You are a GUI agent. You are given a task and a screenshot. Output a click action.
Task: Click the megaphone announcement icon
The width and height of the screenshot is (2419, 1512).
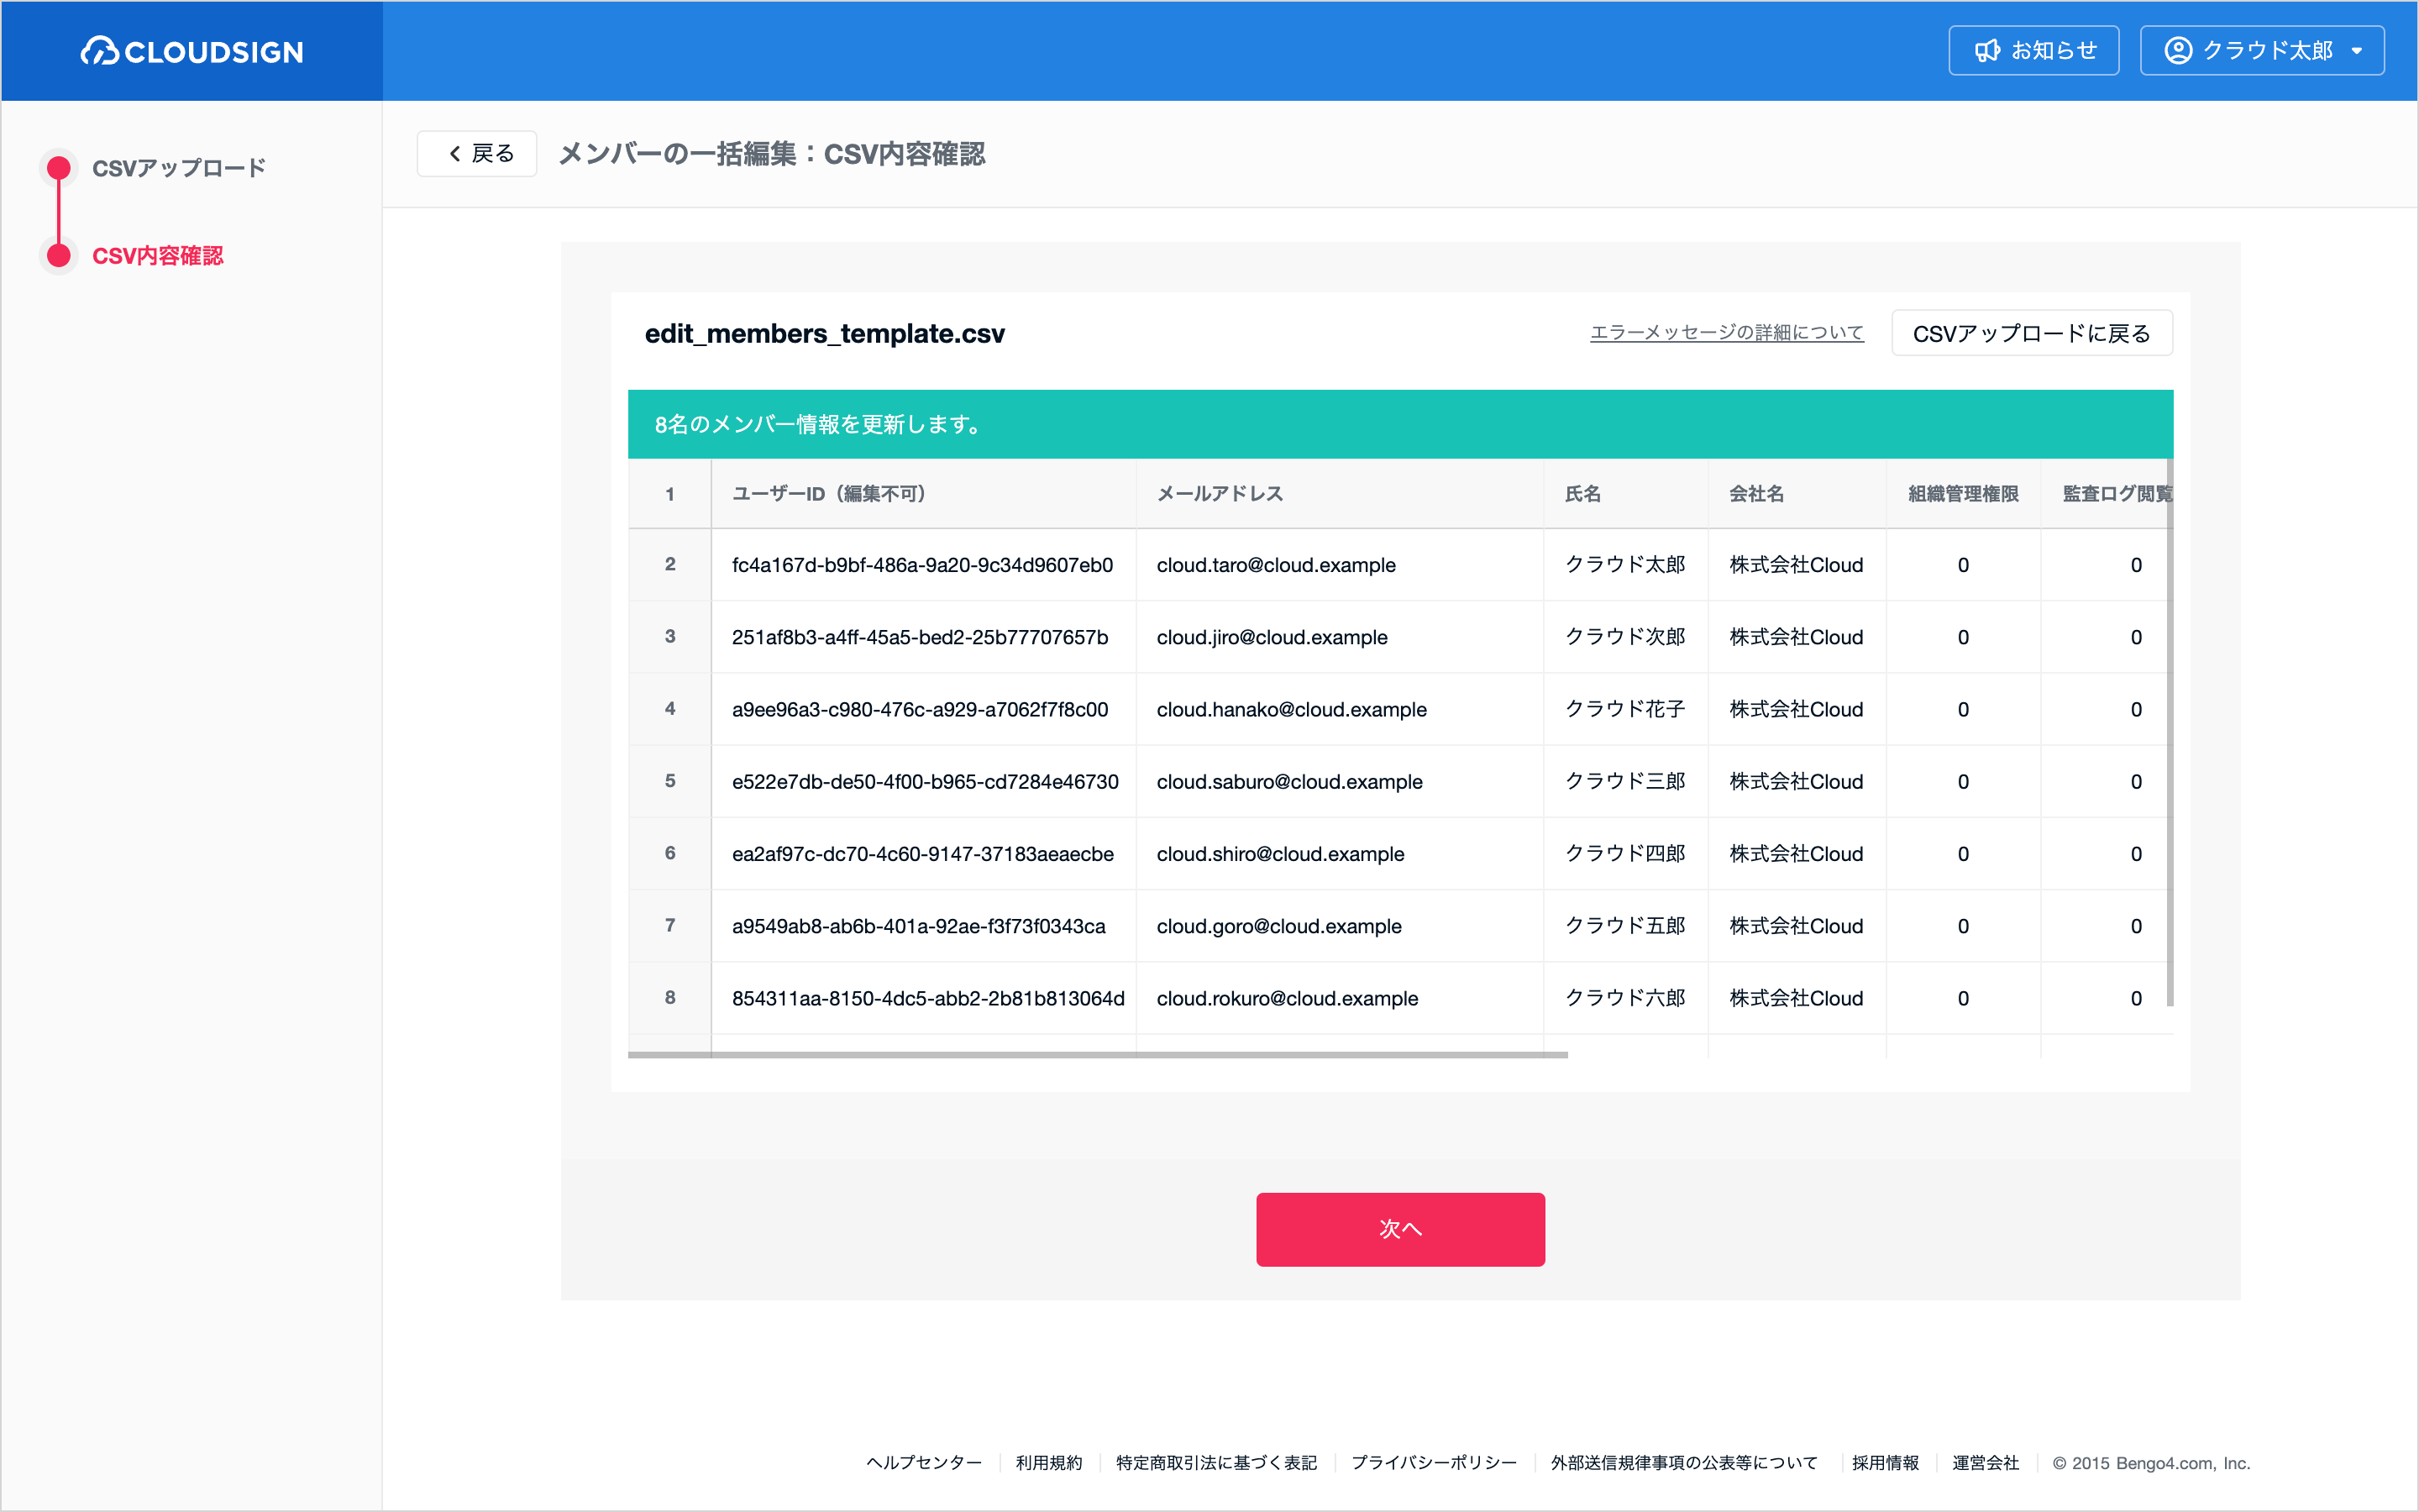click(x=1987, y=51)
